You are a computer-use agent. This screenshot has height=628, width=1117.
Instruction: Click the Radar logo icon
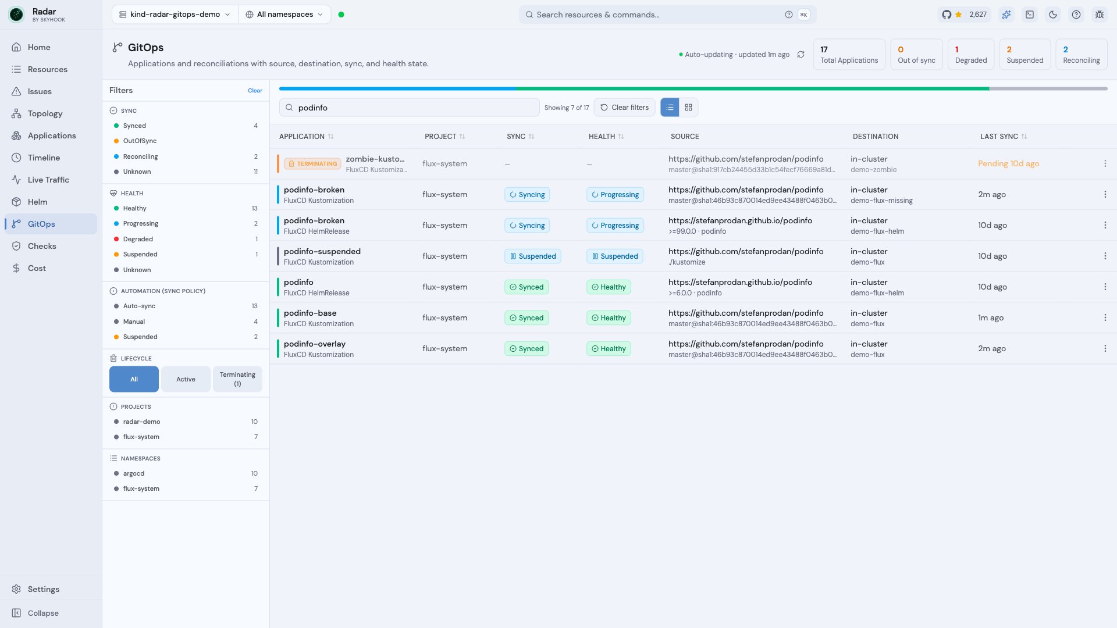pos(16,15)
